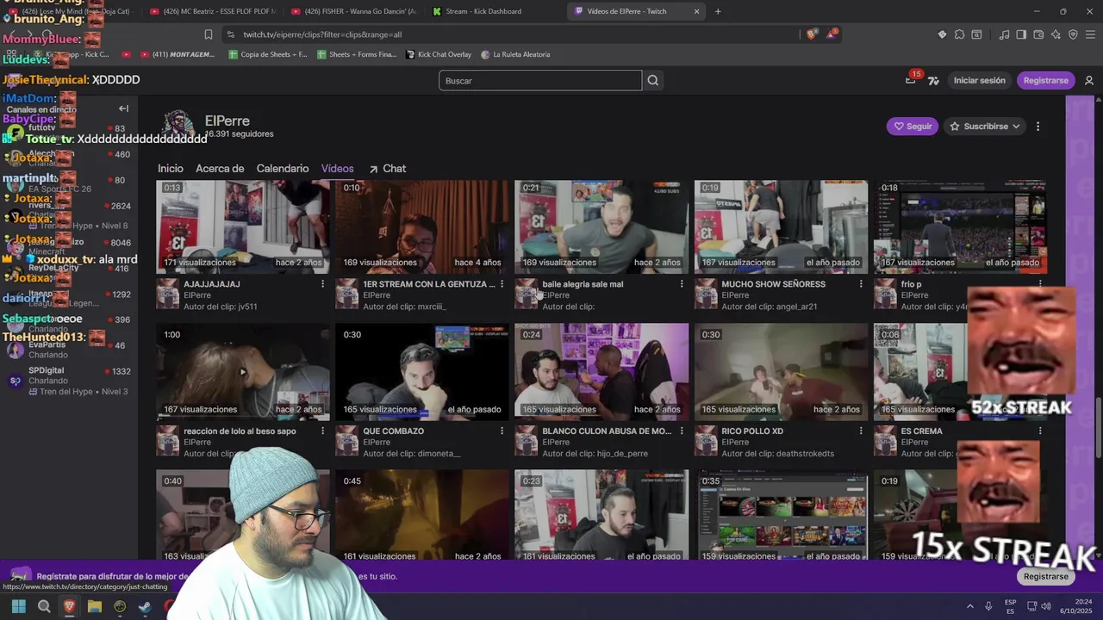Image resolution: width=1103 pixels, height=620 pixels.
Task: Click the Twitch Turbo icon beside Iniciar sesión
Action: pyautogui.click(x=933, y=80)
